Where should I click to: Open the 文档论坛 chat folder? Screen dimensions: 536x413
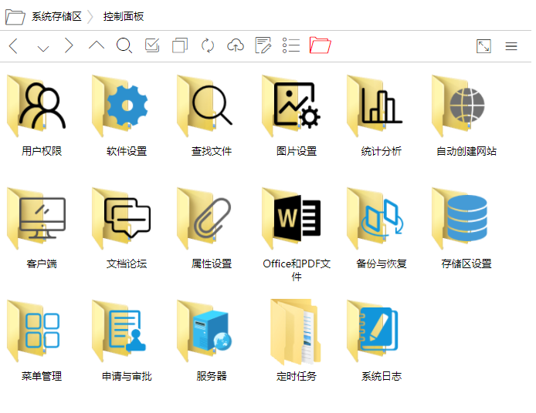tap(121, 218)
